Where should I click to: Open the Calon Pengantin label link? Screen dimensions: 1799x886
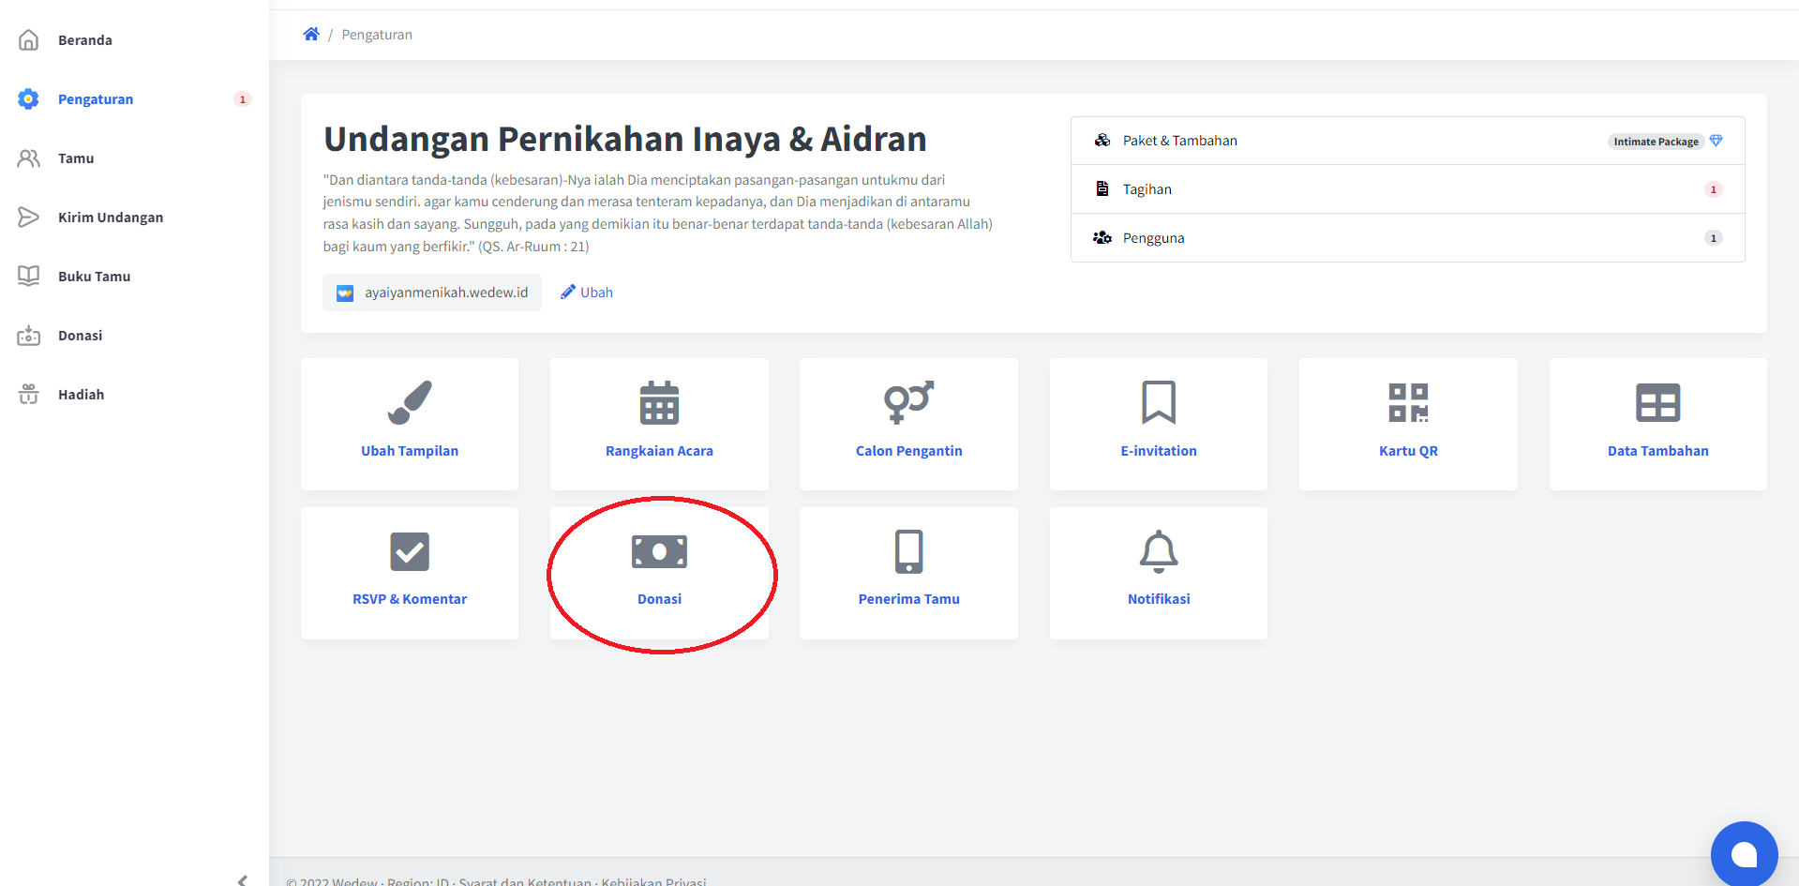coord(908,451)
